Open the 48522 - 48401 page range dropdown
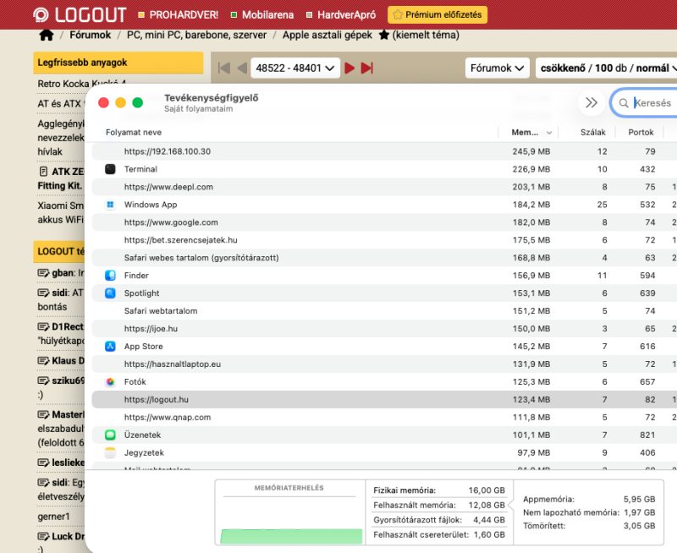Viewport: 677px width, 553px height. pos(295,68)
